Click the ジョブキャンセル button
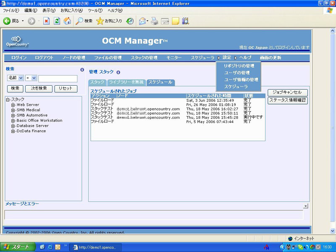Screen dimensions: 336x252 pos(288,92)
